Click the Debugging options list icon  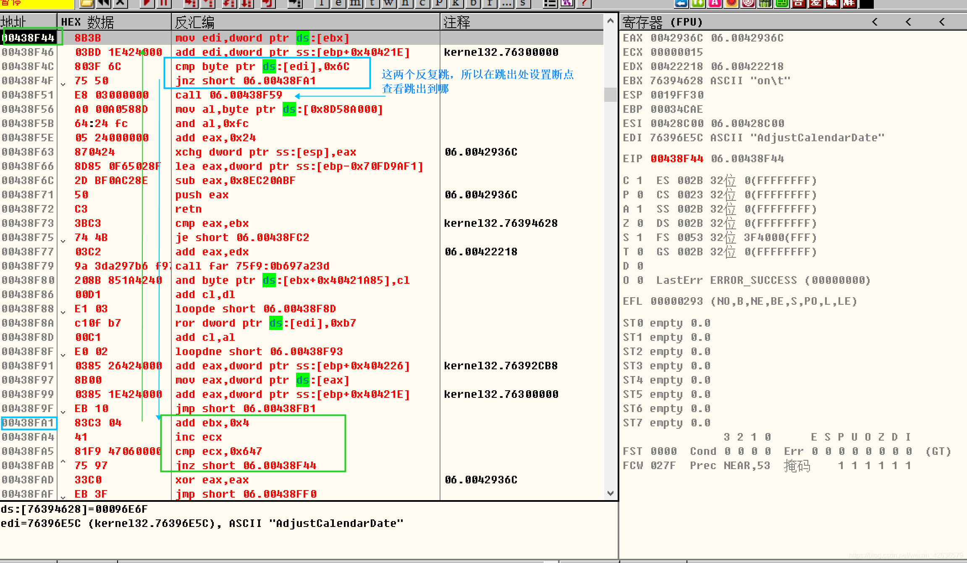click(550, 3)
